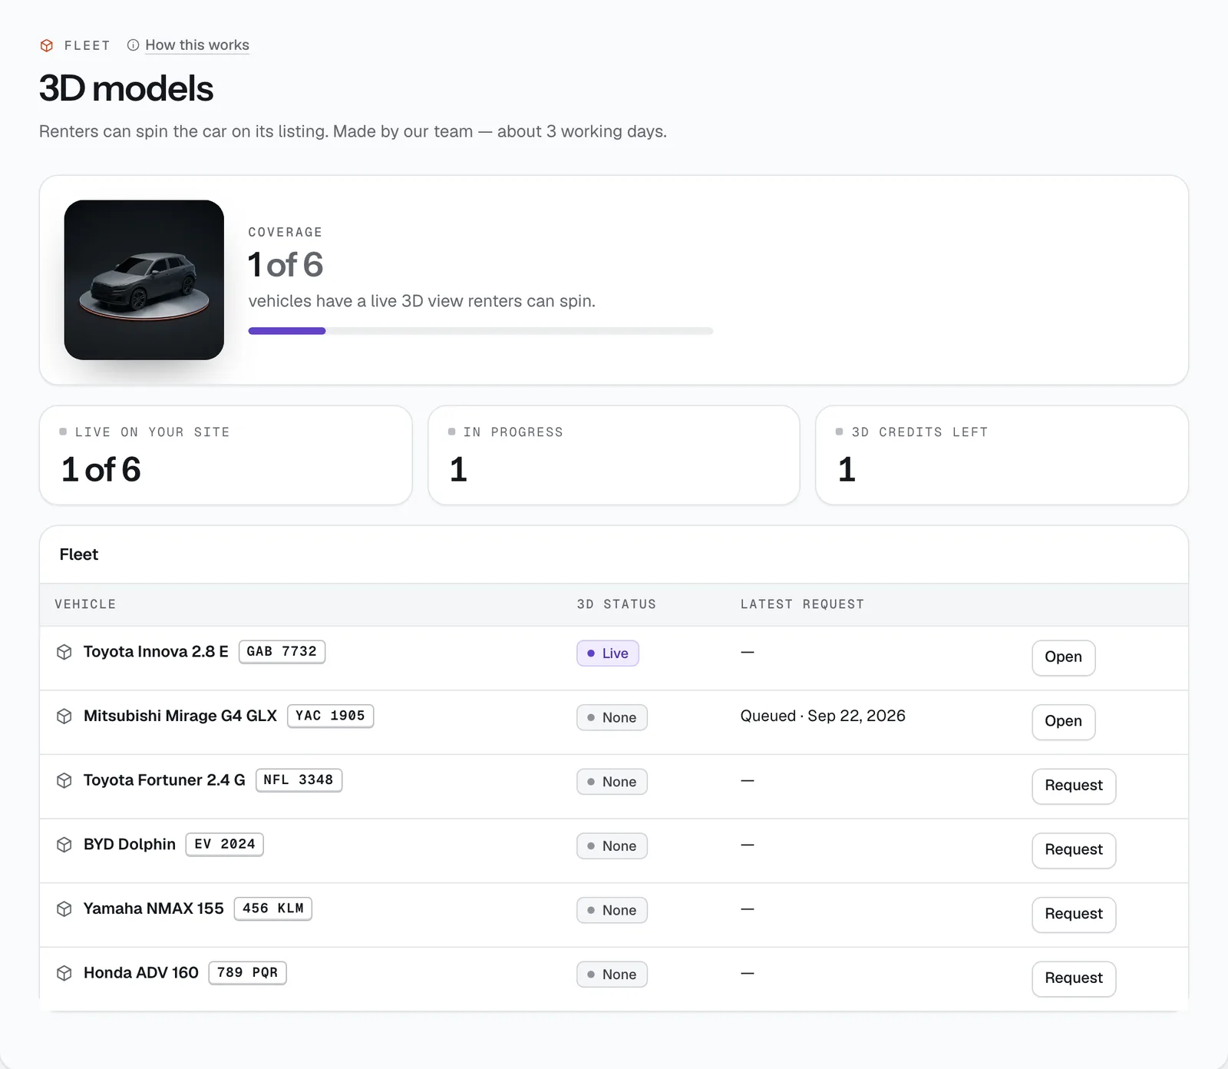Click the LATEST REQUEST column header
The height and width of the screenshot is (1069, 1228).
point(802,604)
